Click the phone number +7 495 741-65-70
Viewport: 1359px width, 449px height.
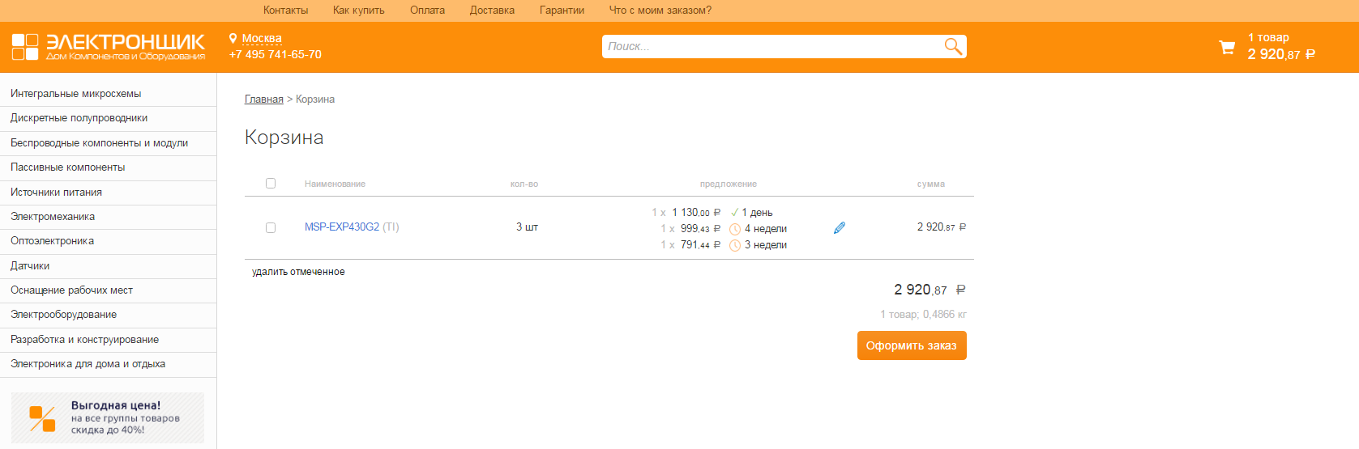(x=276, y=54)
